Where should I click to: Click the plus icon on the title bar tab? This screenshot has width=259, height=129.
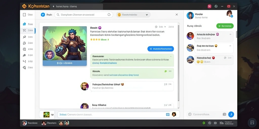click(53, 7)
